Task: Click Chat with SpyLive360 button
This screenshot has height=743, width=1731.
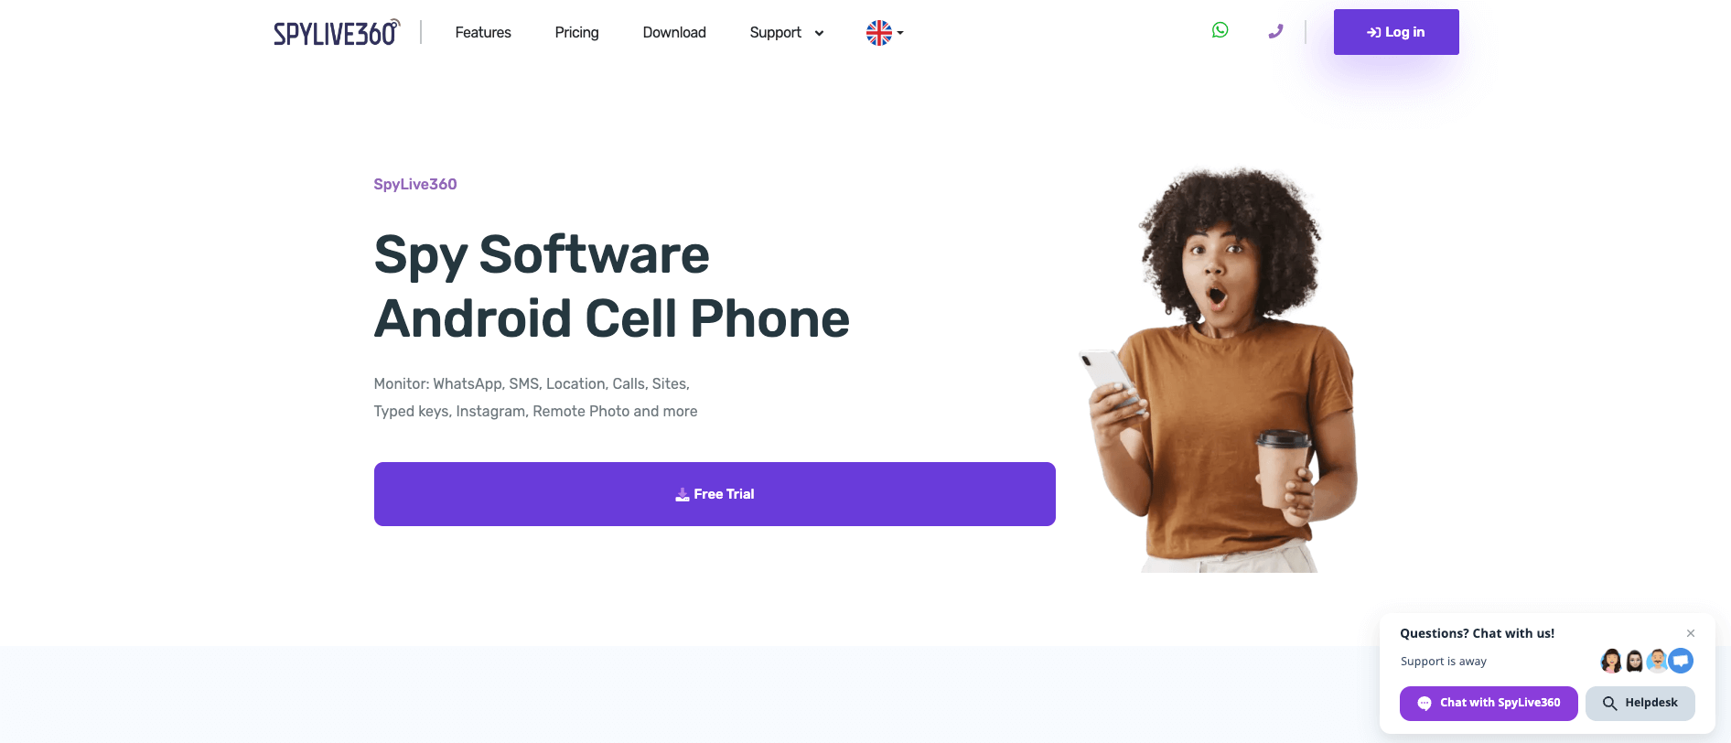Action: pos(1489,703)
